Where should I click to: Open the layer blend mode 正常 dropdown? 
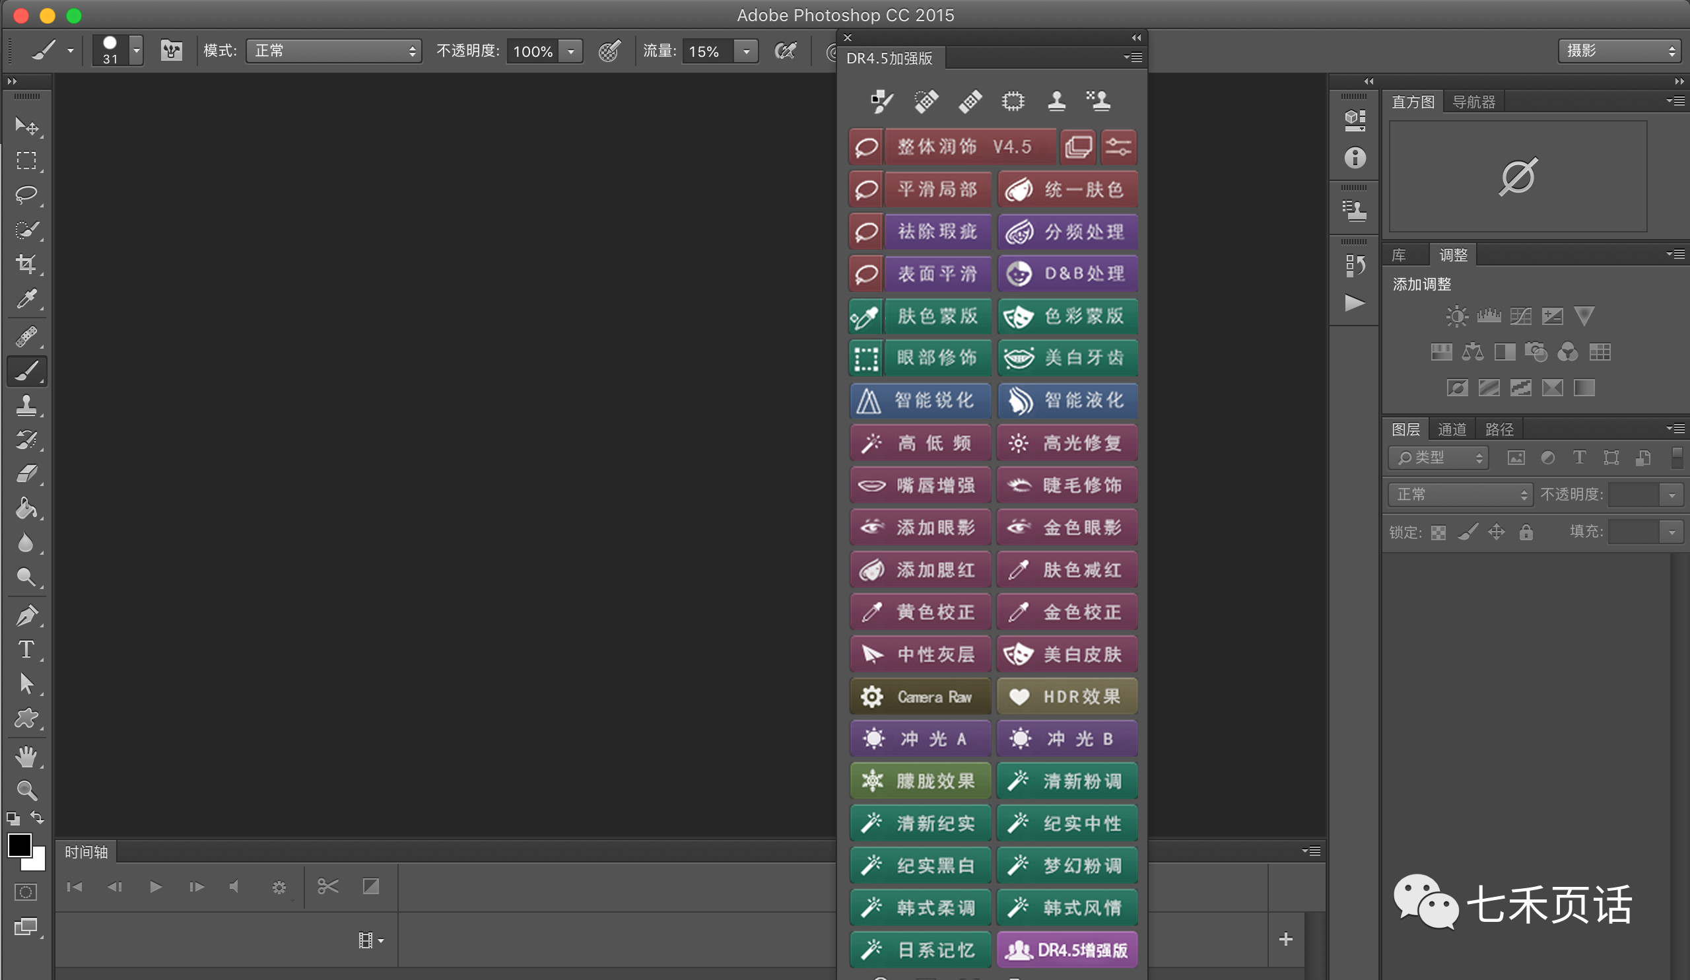1460,495
